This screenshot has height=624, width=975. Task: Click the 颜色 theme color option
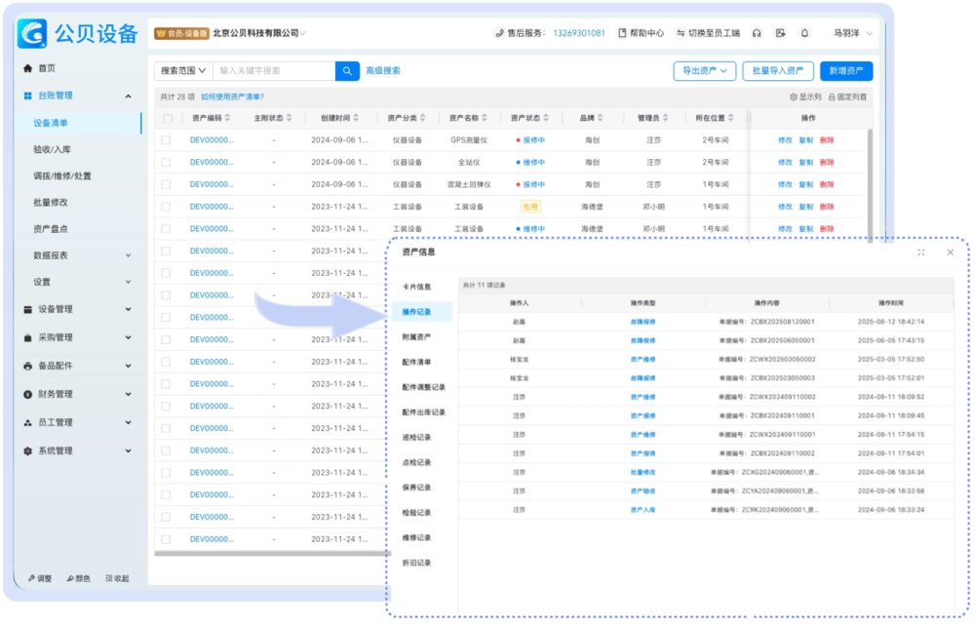click(x=78, y=578)
